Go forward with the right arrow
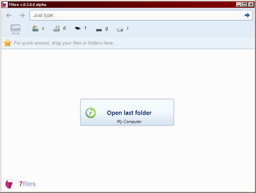This screenshot has width=256, height=193. point(22,15)
